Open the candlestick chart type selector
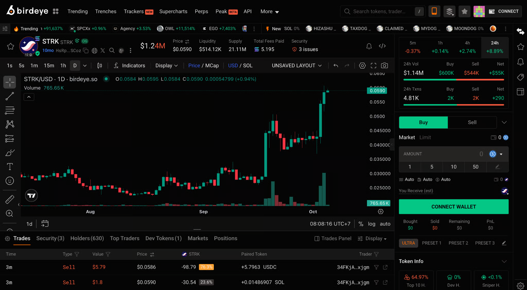Viewport: 527px width, 290px height. tap(100, 66)
